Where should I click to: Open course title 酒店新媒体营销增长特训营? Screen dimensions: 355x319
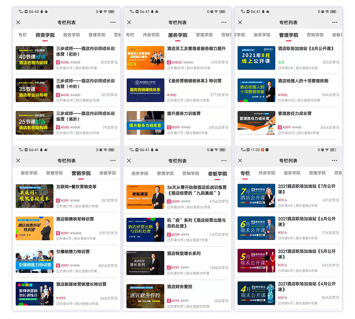pos(81,284)
